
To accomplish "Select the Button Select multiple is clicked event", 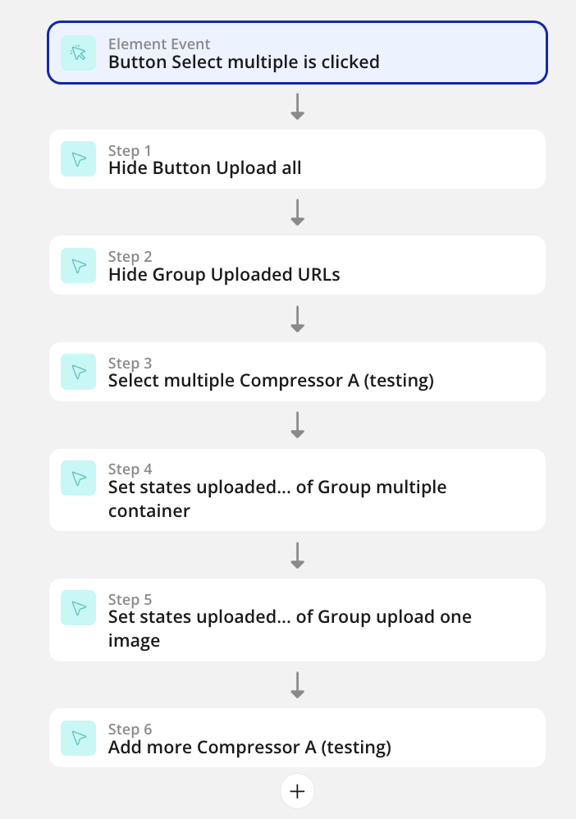I will [244, 62].
